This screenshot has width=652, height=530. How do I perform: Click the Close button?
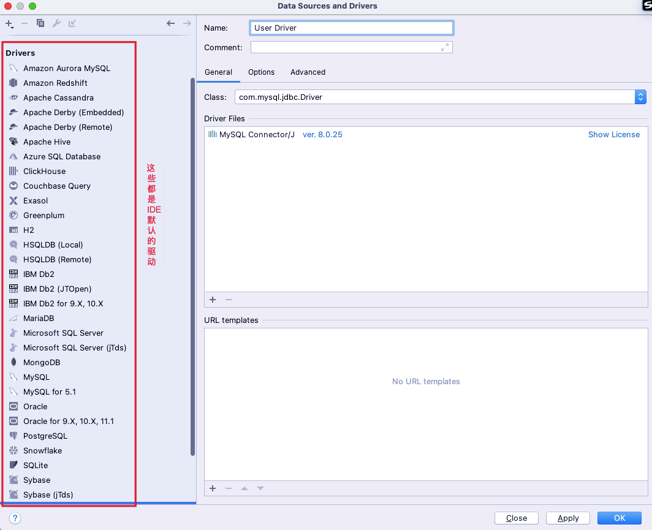click(x=517, y=518)
